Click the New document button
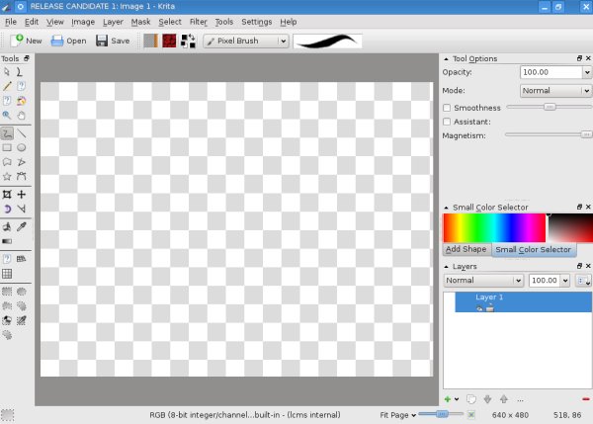Viewport: 593px width, 424px height. click(x=26, y=41)
